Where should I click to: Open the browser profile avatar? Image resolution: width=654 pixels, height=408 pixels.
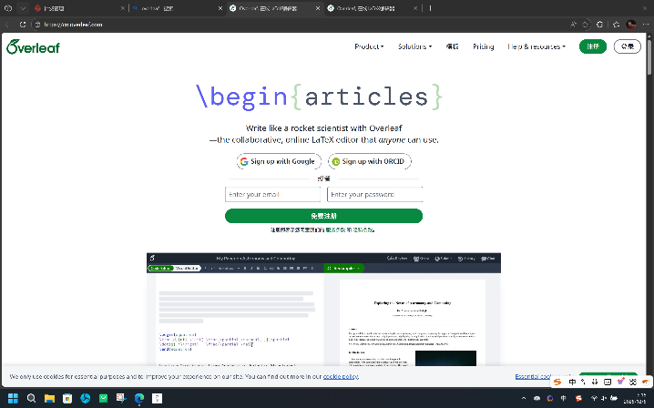tap(631, 24)
